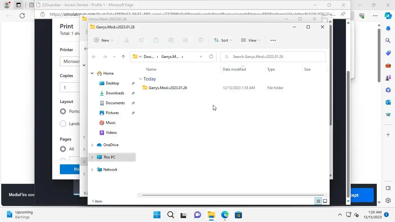Expand the This PC tree node

(92, 157)
